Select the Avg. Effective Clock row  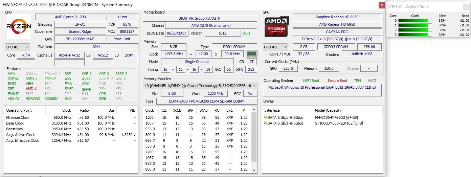[x=71, y=140]
